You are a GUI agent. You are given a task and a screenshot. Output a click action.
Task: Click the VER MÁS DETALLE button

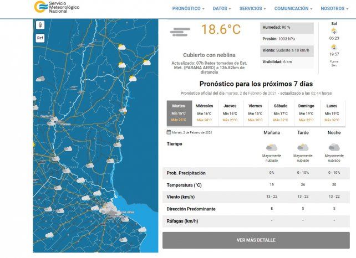click(256, 240)
